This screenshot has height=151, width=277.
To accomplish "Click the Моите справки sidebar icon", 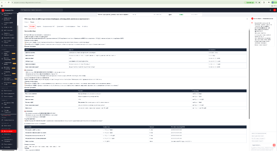I will (x=2, y=97).
